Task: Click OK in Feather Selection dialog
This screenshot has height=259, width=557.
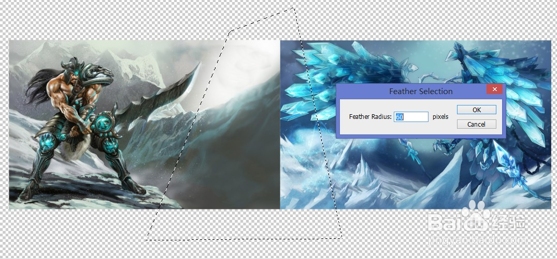Action: (x=476, y=110)
